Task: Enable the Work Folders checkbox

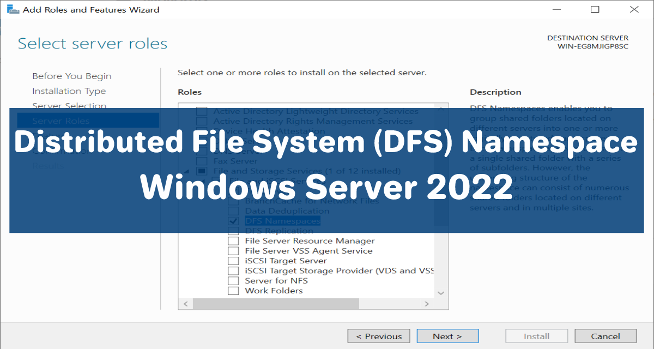Action: [x=233, y=291]
